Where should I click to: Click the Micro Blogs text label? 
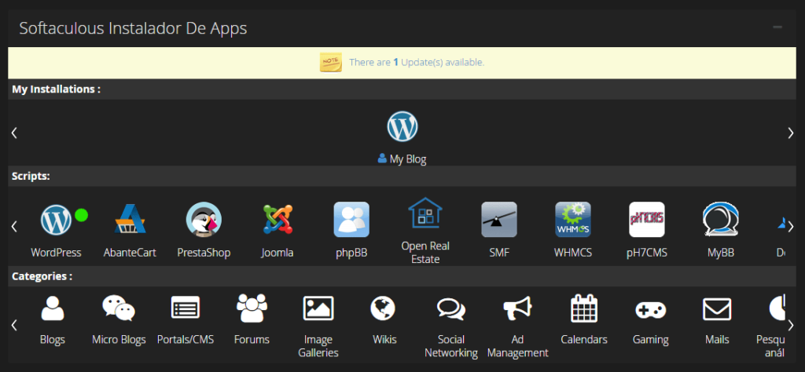click(119, 340)
